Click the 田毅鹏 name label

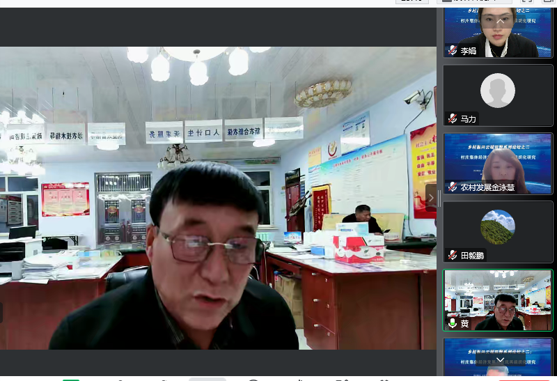pyautogui.click(x=473, y=255)
